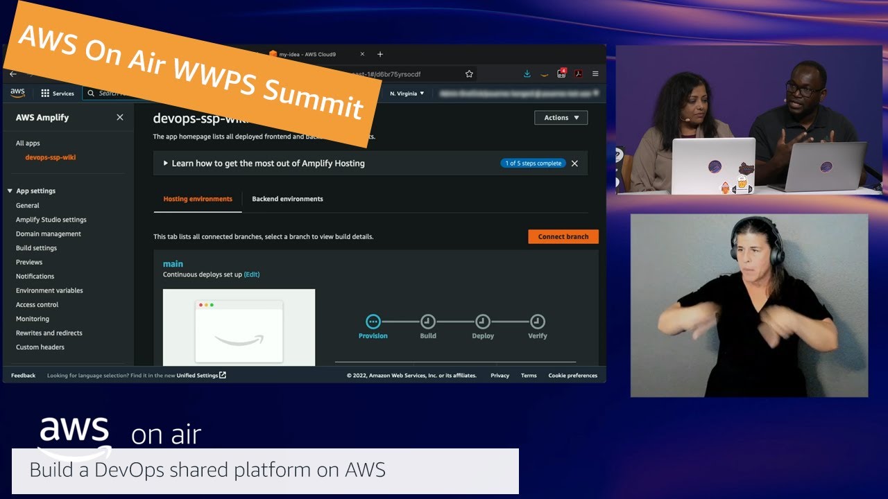This screenshot has width=888, height=499.
Task: Click the Unified Settings external-link icon
Action: (223, 376)
